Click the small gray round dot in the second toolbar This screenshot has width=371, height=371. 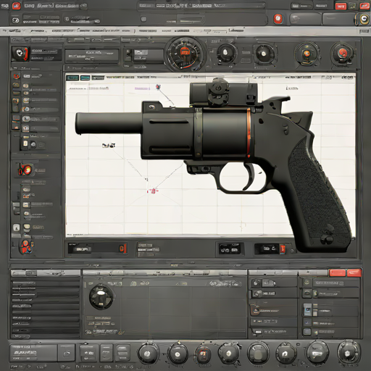point(143,19)
